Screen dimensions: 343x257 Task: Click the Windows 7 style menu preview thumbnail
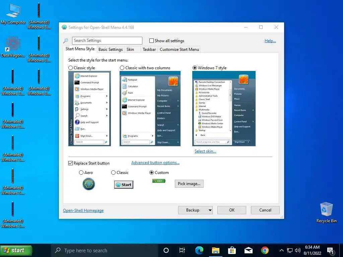click(224, 109)
